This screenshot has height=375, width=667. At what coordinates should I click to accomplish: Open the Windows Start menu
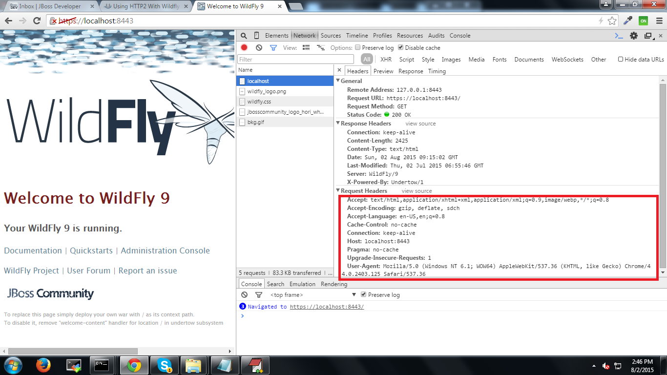12,365
